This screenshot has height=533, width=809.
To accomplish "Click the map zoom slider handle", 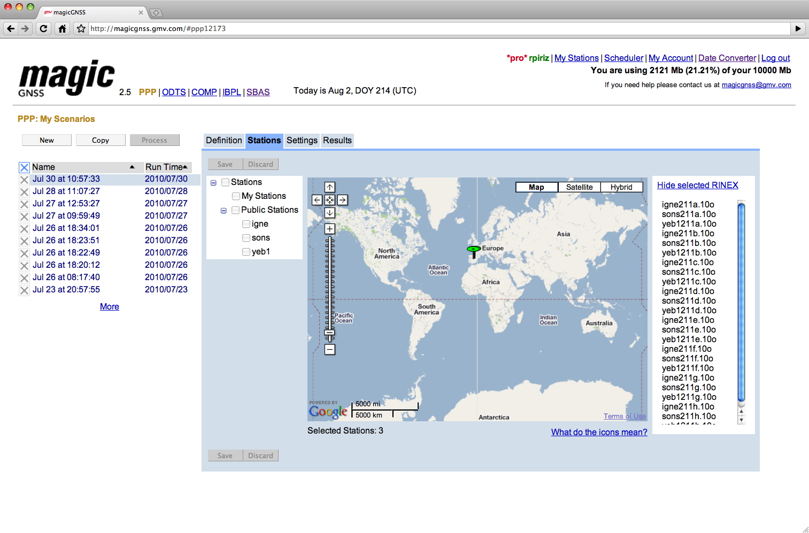I will [x=329, y=333].
